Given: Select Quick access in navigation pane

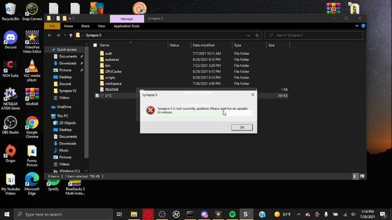Looking at the screenshot, I should tap(66, 50).
